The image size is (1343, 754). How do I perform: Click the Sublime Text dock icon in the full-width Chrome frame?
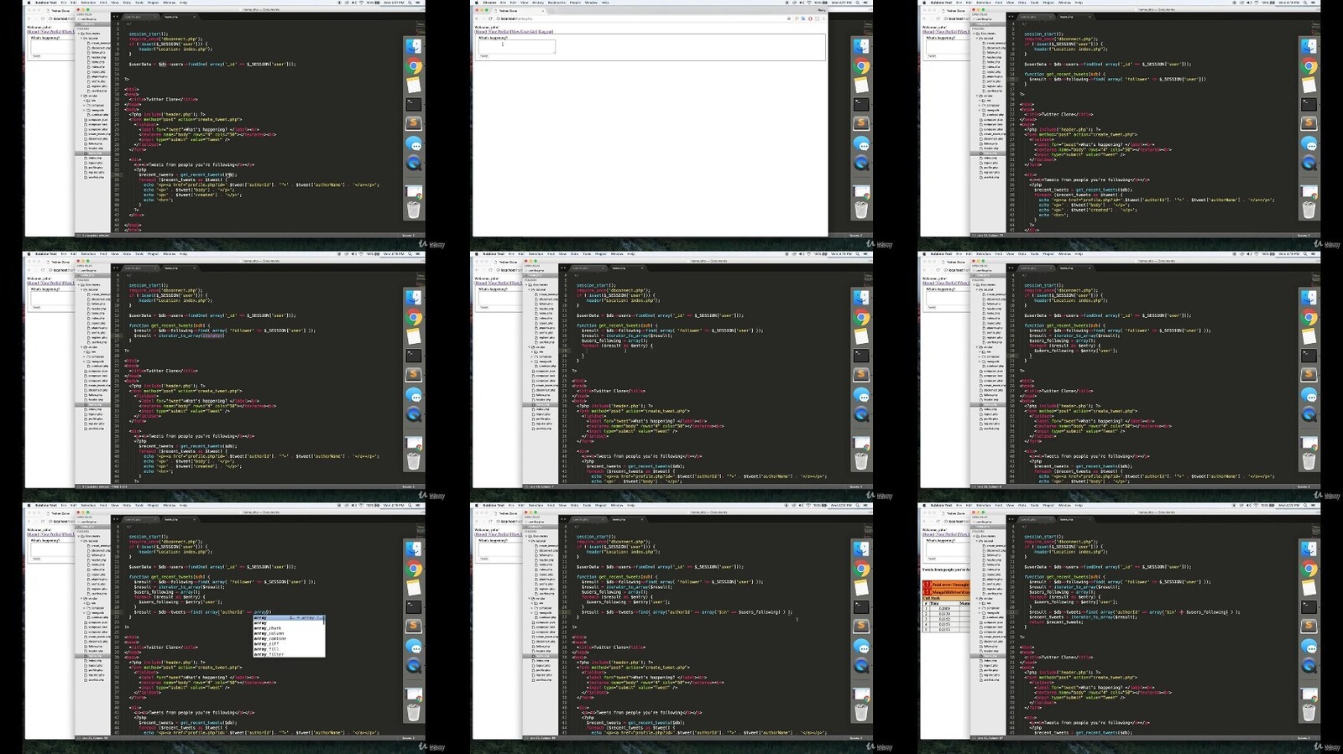click(x=861, y=123)
